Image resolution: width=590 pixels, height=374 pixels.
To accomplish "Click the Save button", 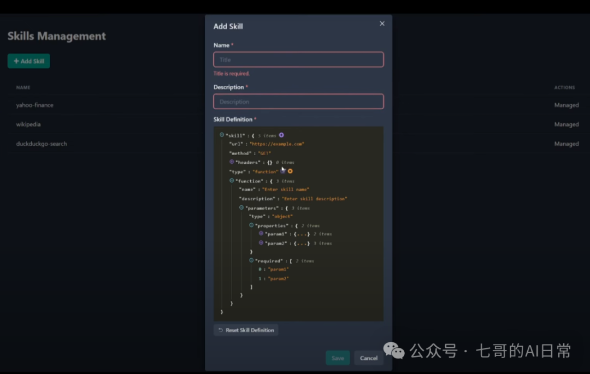I will point(338,358).
